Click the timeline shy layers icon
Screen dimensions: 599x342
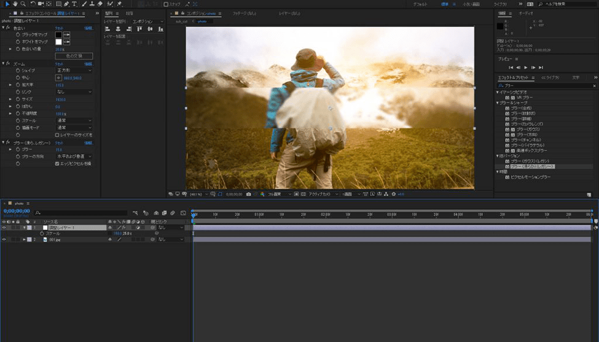156,212
